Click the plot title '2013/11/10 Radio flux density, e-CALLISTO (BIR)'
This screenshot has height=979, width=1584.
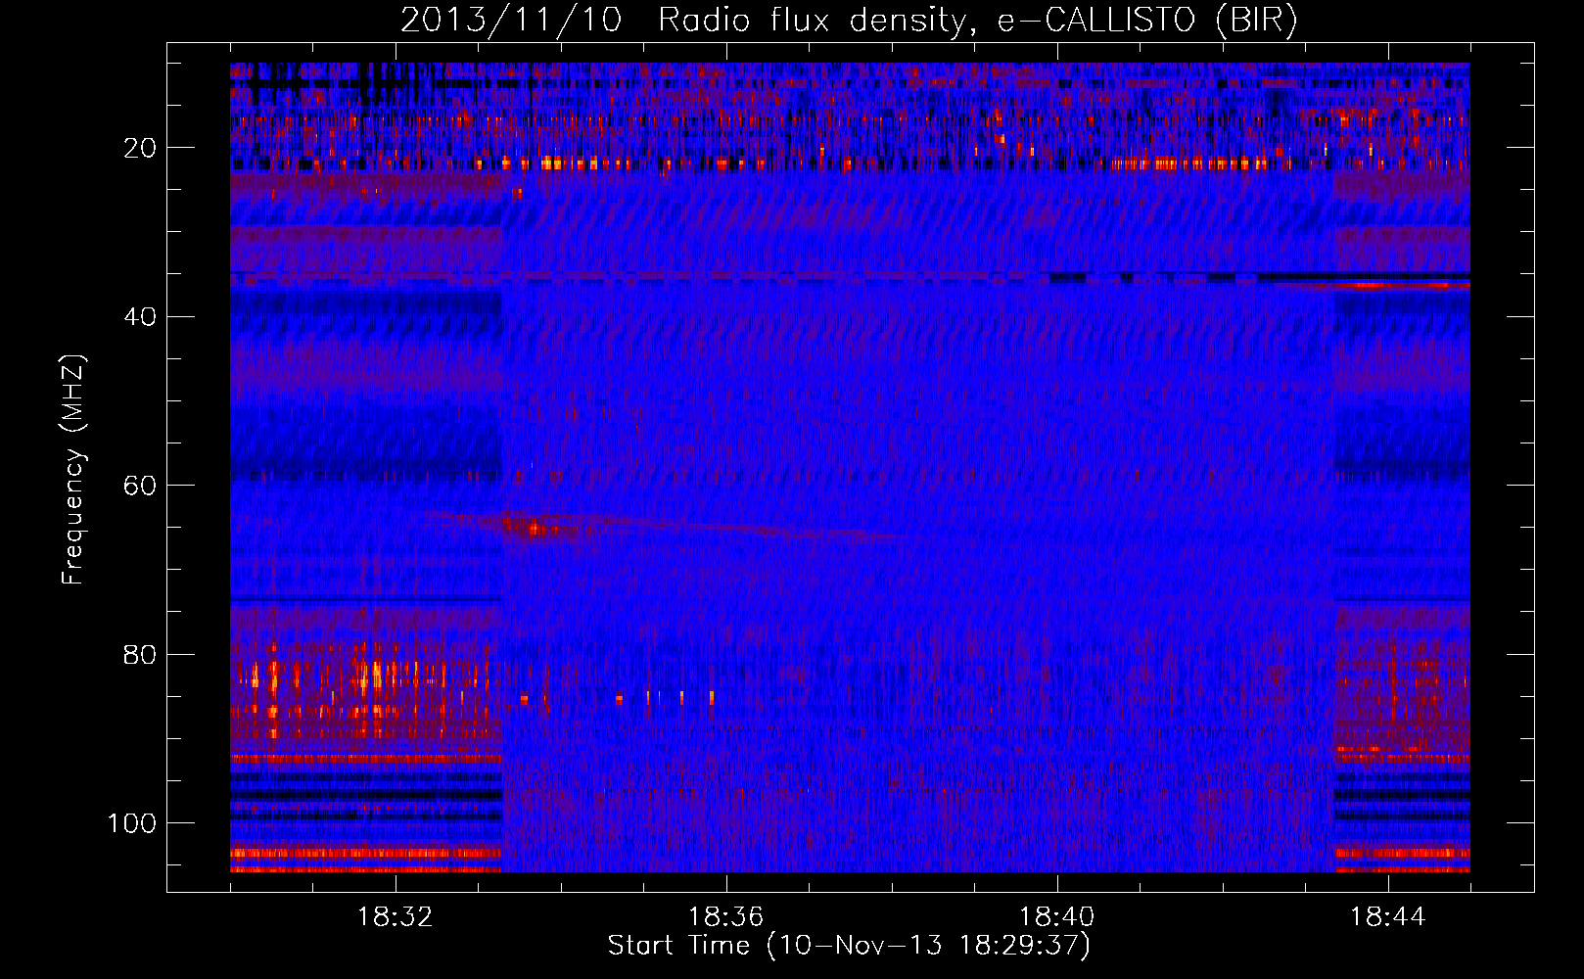point(849,21)
